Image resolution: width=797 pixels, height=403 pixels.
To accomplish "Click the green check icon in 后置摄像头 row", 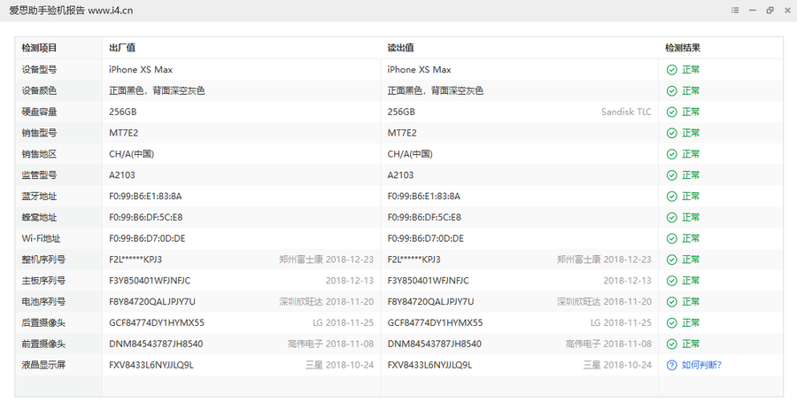I will tap(672, 322).
